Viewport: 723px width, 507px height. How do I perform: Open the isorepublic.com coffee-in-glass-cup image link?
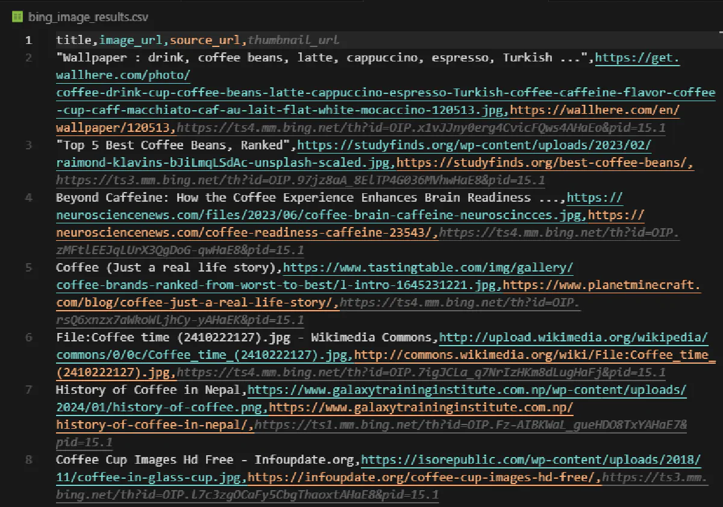tap(530, 460)
